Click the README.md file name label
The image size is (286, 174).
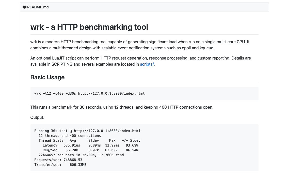38,7
